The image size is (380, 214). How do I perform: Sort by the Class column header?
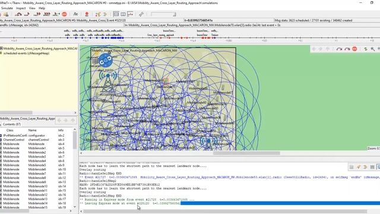pyautogui.click(x=10, y=130)
